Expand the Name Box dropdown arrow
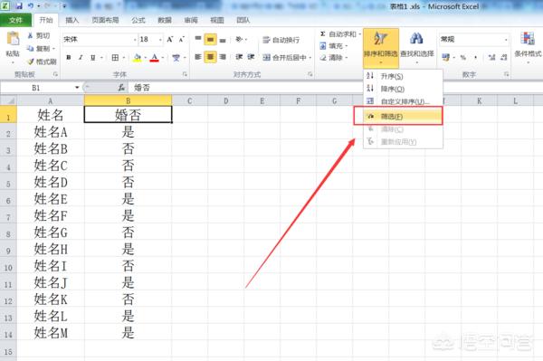This screenshot has width=543, height=361. pyautogui.click(x=77, y=88)
